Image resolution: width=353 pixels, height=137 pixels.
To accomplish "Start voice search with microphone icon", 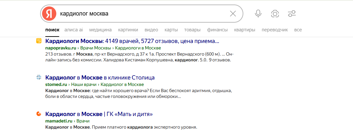I will 258,14.
